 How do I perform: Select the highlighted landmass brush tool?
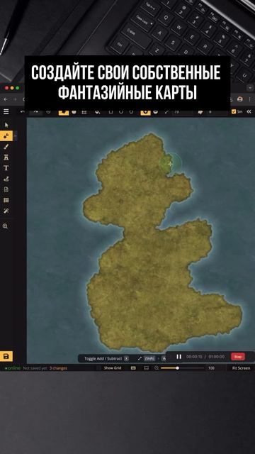[x=6, y=135]
